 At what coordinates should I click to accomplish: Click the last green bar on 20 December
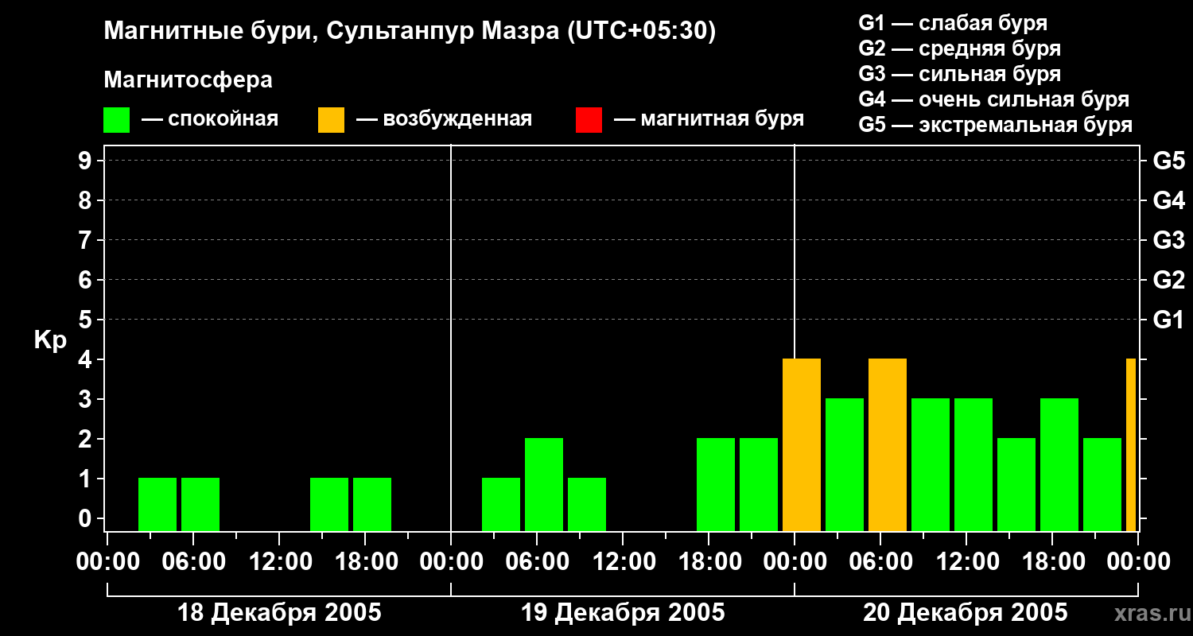[1102, 484]
